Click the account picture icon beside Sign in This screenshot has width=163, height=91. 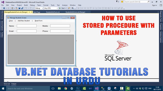(161, 5)
